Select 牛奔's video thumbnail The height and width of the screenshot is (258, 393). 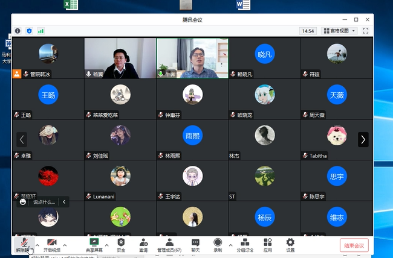click(x=192, y=58)
